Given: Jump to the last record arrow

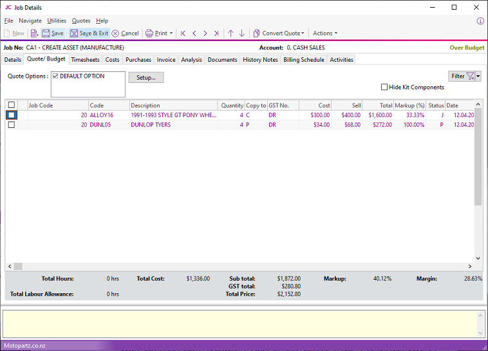Looking at the screenshot, I should point(216,33).
